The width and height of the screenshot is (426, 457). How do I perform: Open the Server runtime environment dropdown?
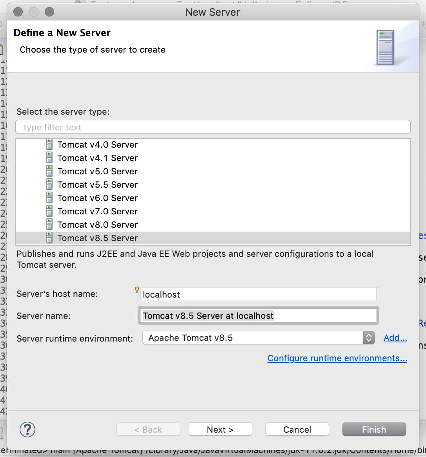point(258,338)
